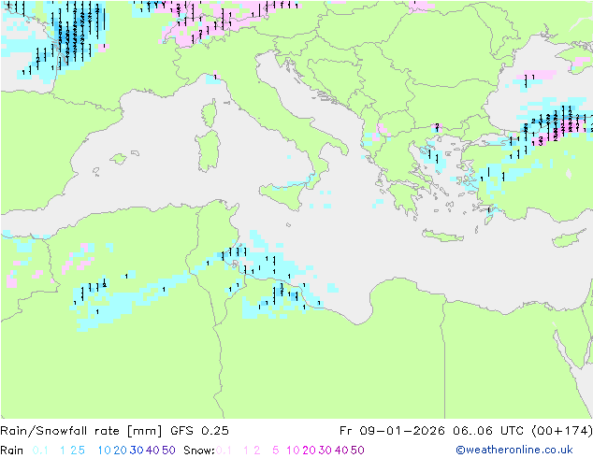Select the pale pink snow value 0.1
Image resolution: width=593 pixels, height=458 pixels.
(x=224, y=451)
